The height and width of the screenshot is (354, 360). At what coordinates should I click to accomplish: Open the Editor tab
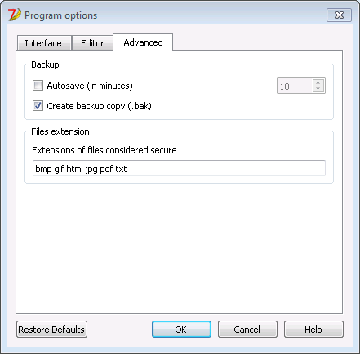(x=92, y=43)
